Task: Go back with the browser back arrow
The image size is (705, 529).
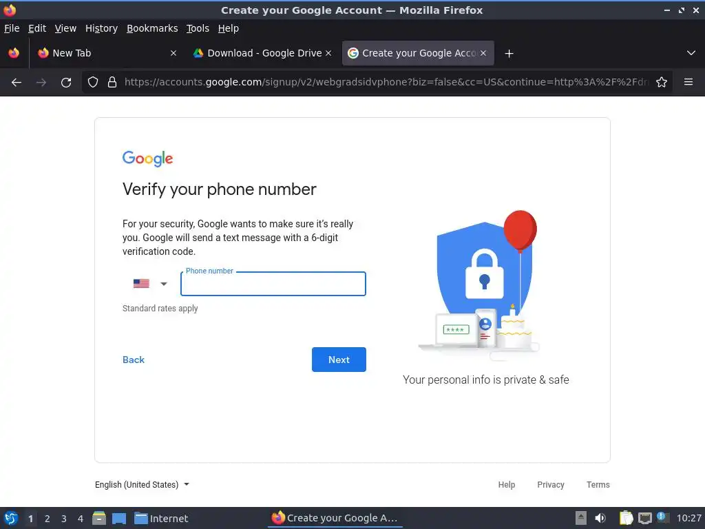Action: (17, 83)
